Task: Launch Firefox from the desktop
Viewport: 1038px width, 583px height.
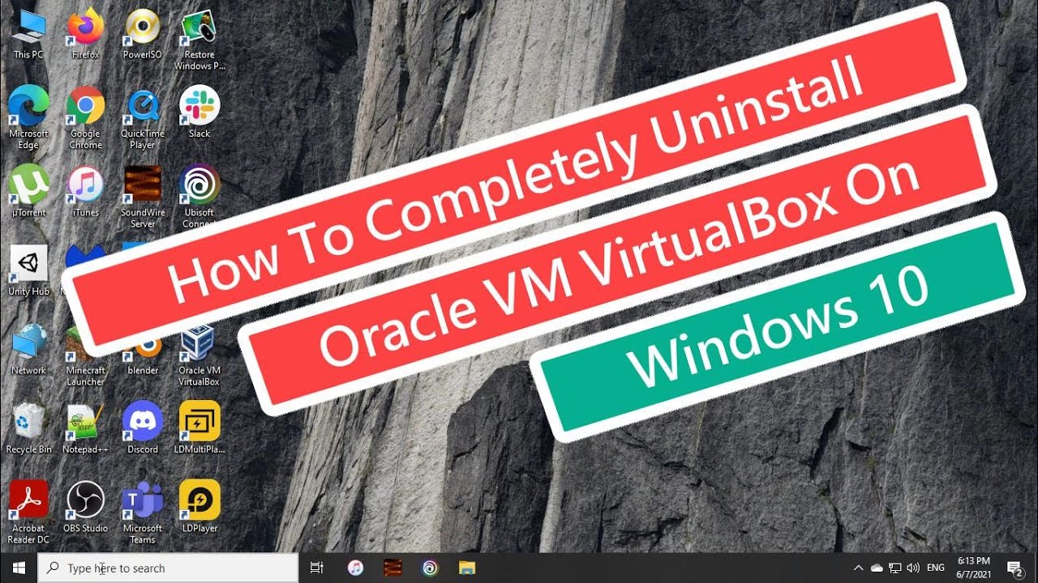Action: click(x=85, y=34)
